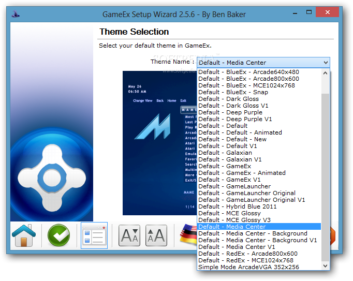Select Default - Default - Animated
This screenshot has width=353, height=281.
coord(259,132)
